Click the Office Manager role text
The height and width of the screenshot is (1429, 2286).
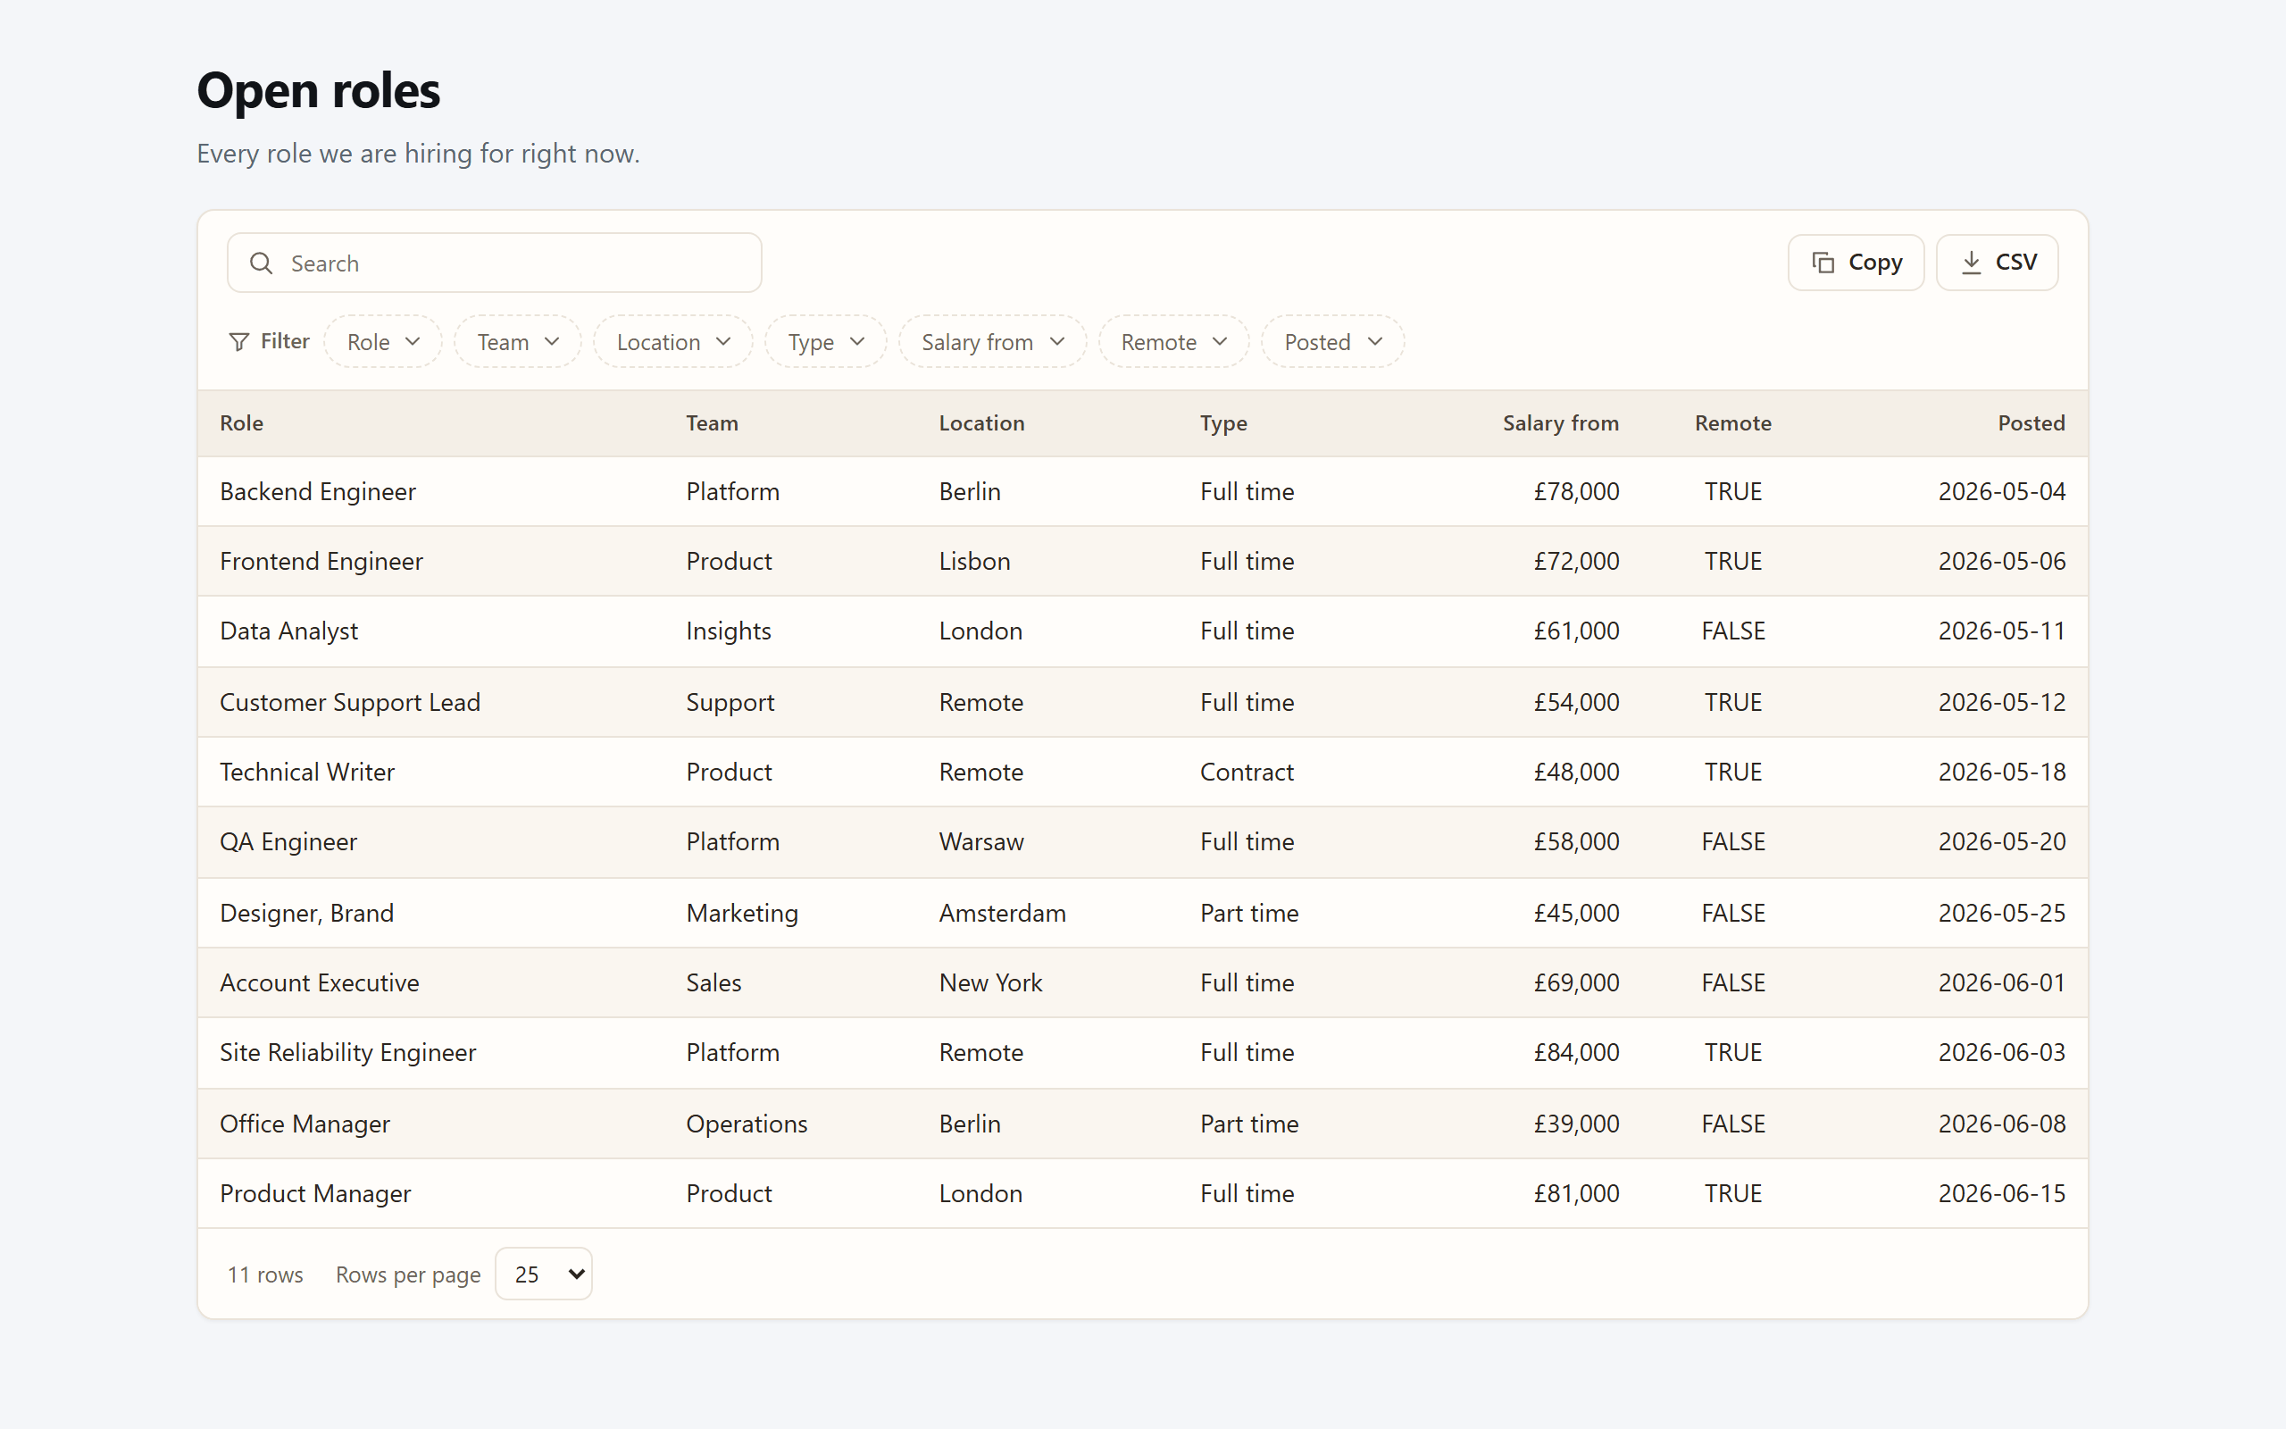tap(305, 1124)
